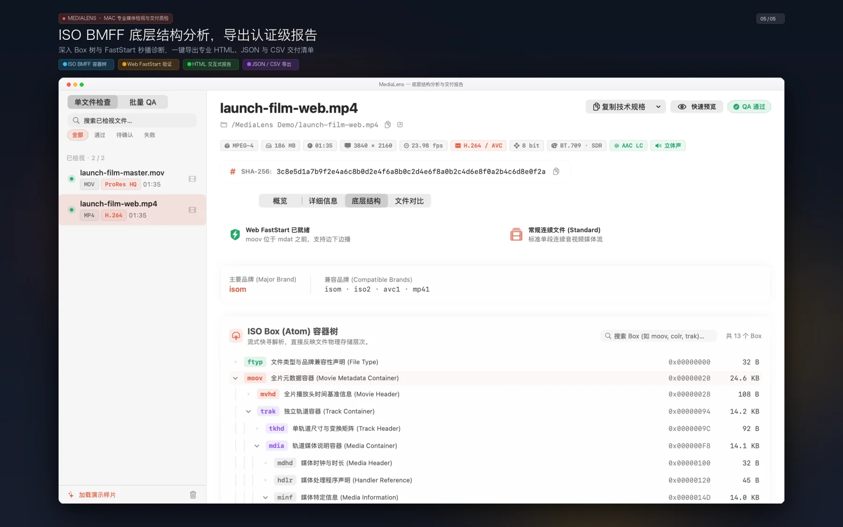Viewport: 843px width, 527px height.
Task: Copy the file path icon
Action: coord(388,125)
